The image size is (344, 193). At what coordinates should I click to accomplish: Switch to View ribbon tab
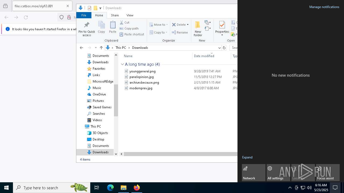point(130,15)
